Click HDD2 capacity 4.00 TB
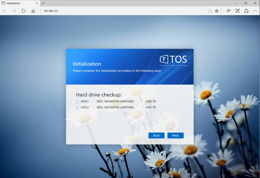 point(151,108)
